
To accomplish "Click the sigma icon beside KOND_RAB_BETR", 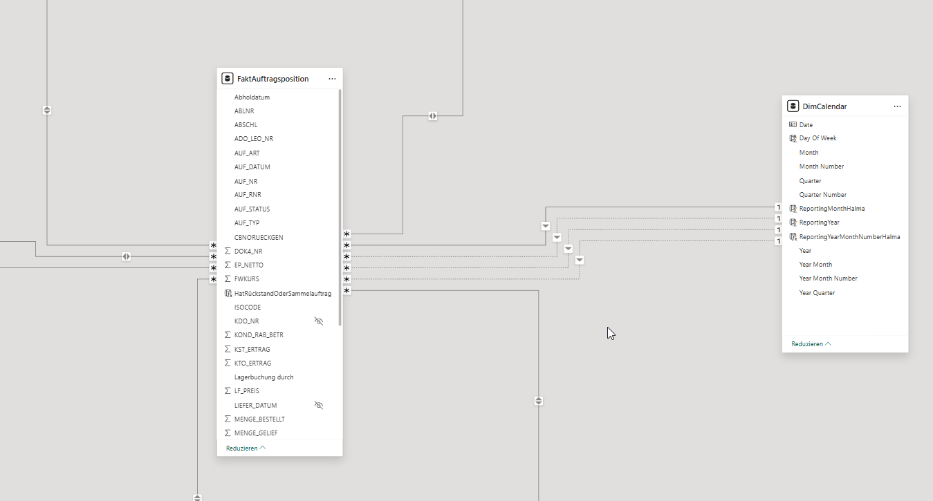I will click(228, 334).
